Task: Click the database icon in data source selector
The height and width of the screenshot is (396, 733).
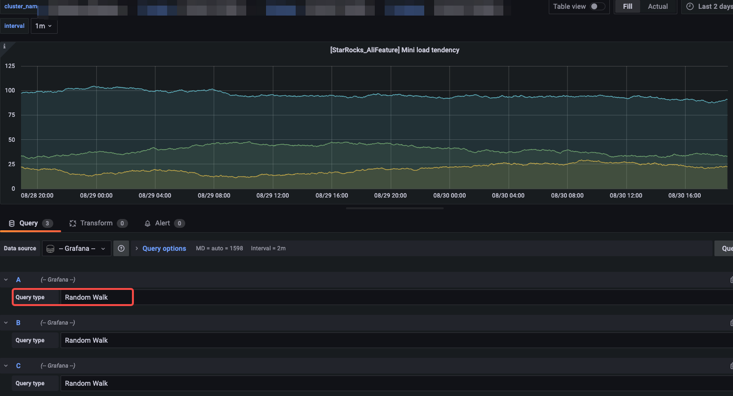Action: tap(50, 248)
